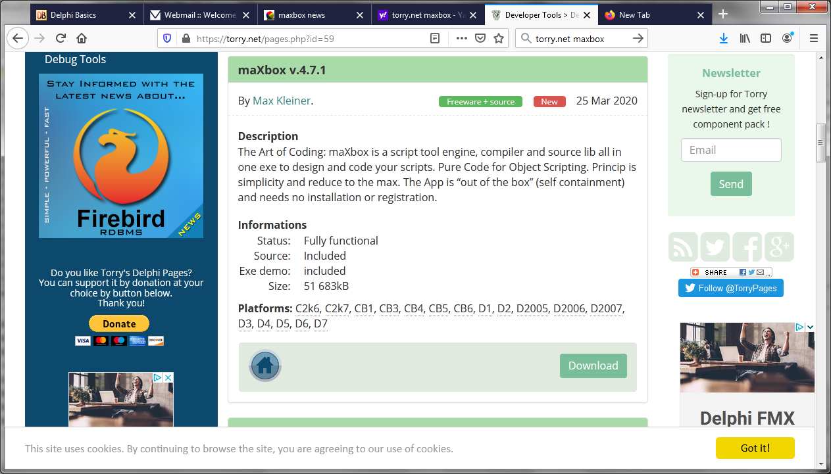
Task: Open the Library menu icon
Action: coord(745,38)
